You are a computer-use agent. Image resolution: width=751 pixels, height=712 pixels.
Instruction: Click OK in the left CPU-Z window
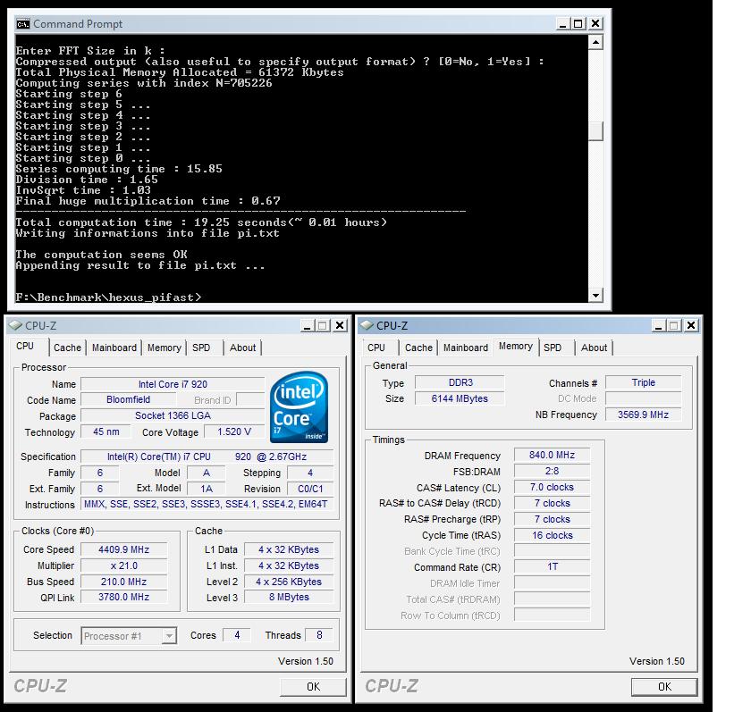[x=313, y=687]
